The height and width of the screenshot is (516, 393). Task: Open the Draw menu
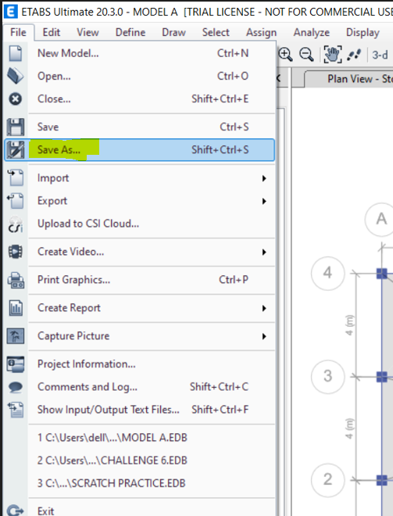[173, 32]
